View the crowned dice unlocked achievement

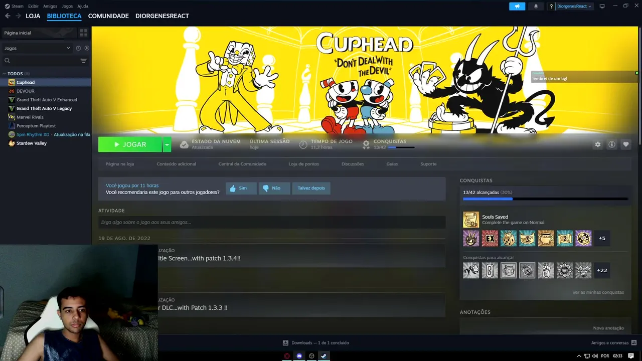509,238
